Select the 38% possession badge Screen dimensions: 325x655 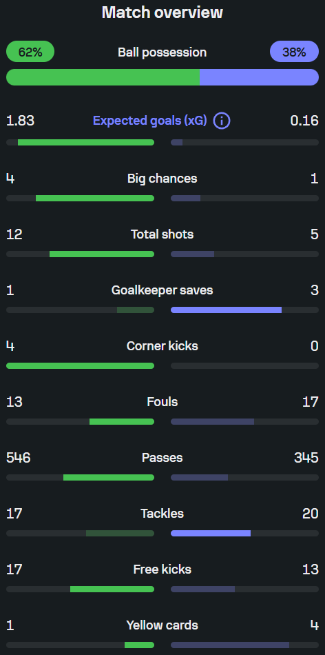[x=294, y=52]
